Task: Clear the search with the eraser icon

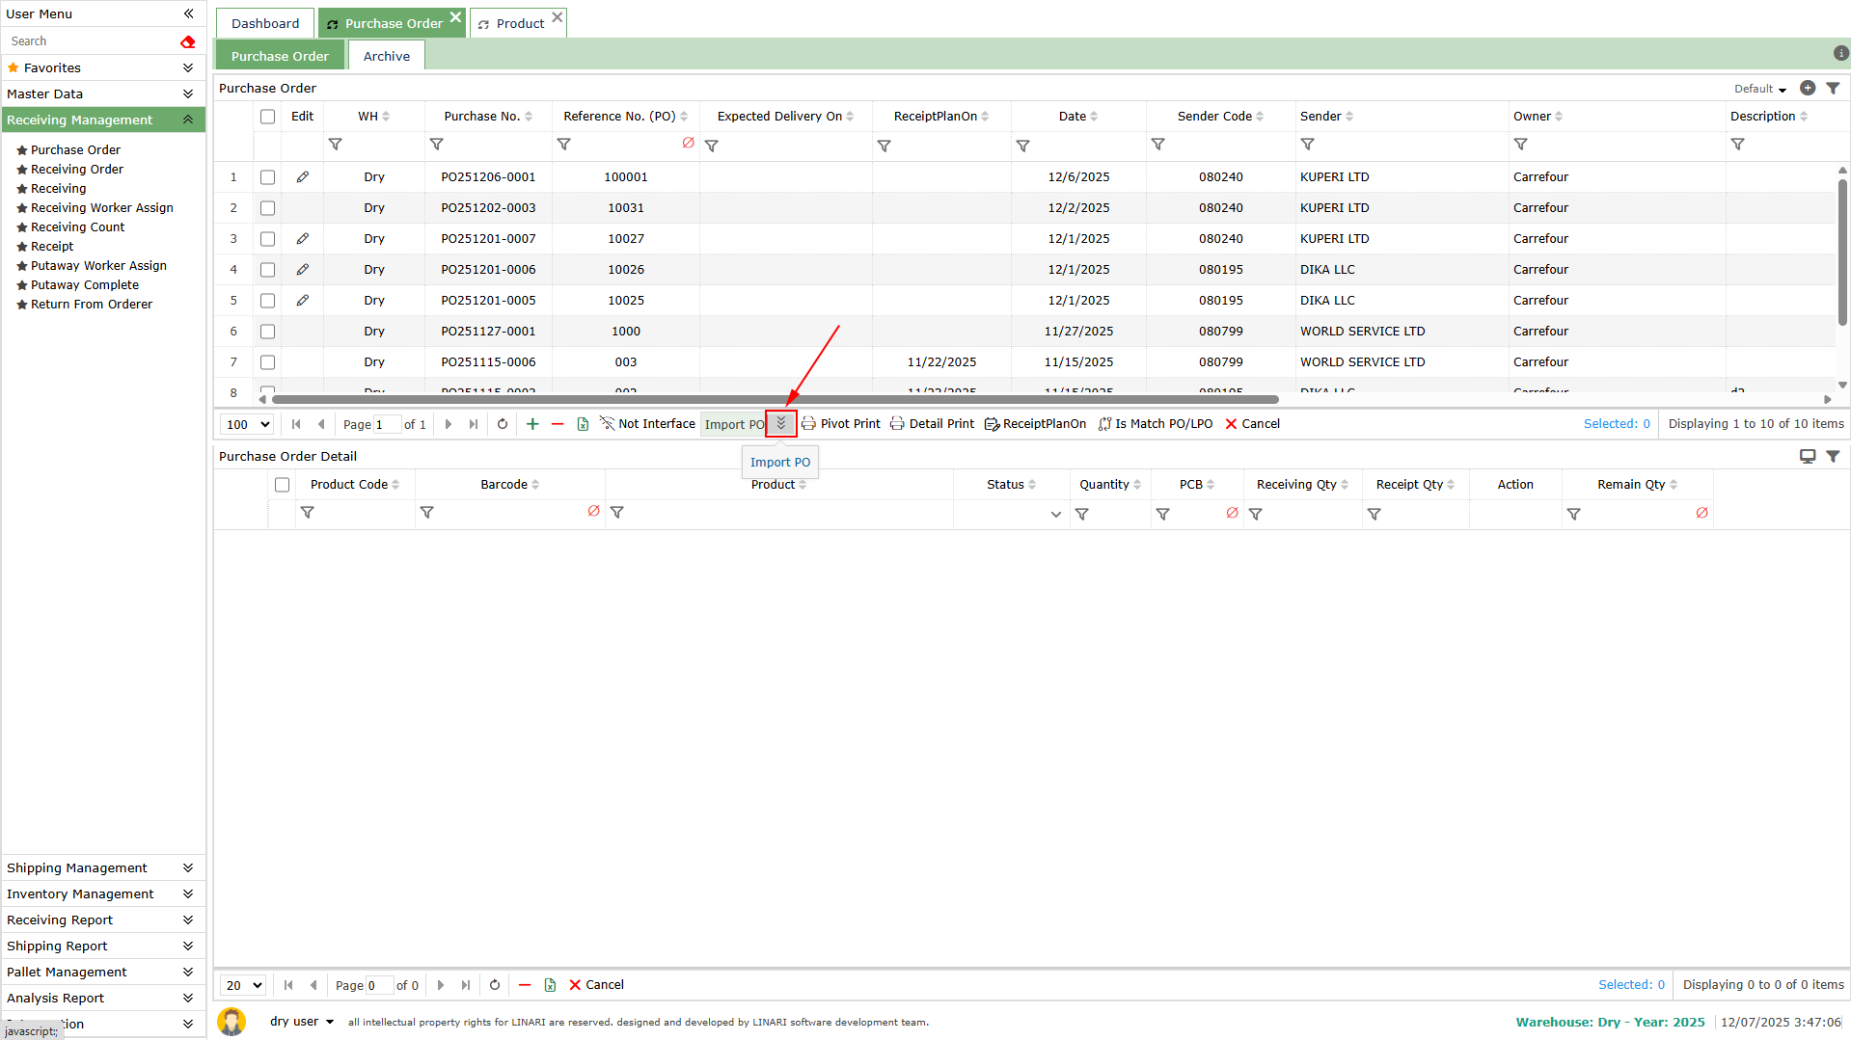Action: point(187,41)
